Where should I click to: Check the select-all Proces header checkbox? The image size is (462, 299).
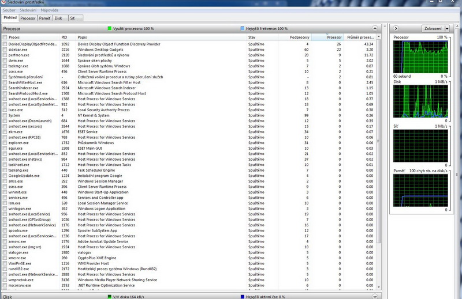coord(5,37)
